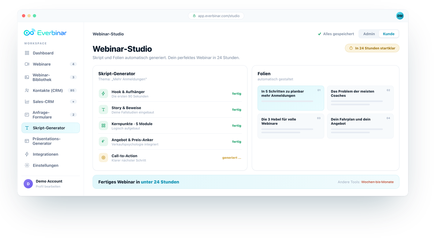This screenshot has height=238, width=434.
Task: Select the Hook & Aufhänger script row
Action: [170, 94]
